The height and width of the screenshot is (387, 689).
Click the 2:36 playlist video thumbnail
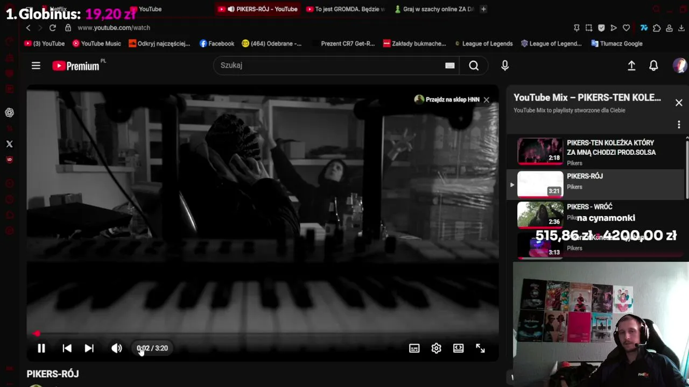[540, 214]
